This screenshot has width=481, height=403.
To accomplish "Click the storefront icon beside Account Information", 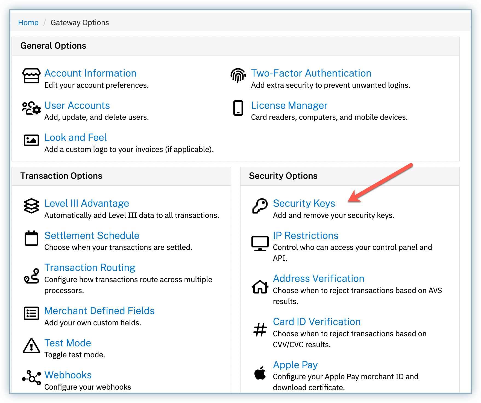I will pyautogui.click(x=31, y=76).
